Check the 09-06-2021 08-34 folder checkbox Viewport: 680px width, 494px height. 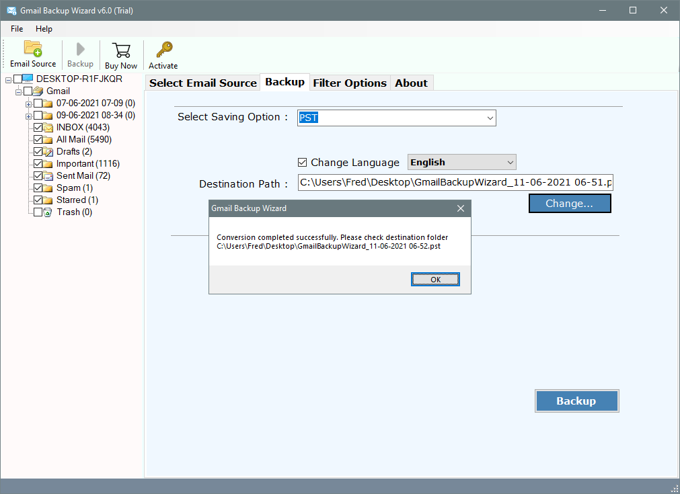click(38, 116)
